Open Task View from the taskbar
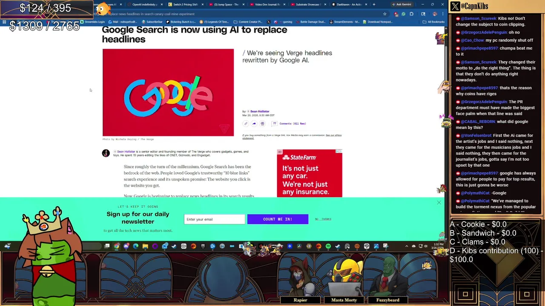Viewport: 545px width, 306px height. (107, 246)
